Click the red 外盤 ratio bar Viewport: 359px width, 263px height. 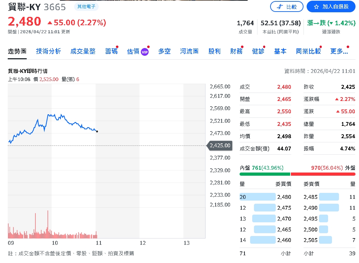tap(323, 174)
